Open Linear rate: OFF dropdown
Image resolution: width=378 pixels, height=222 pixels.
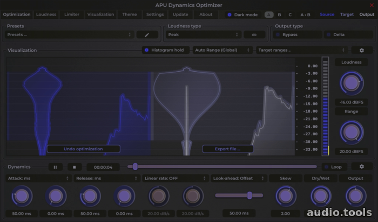click(175, 178)
